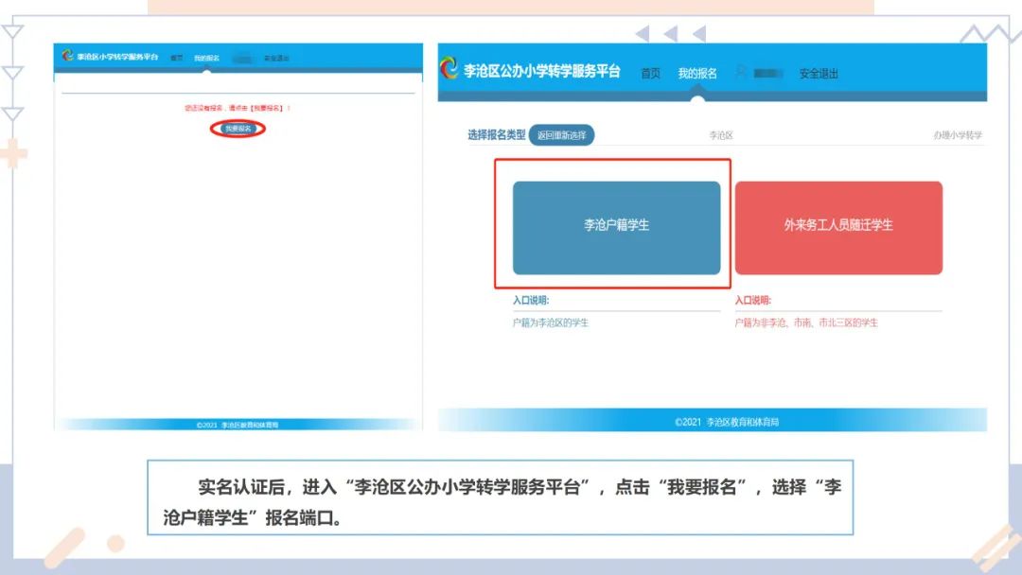Click 户籍为非李沧、市南、市北三区的学生 red text
This screenshot has height=575, width=1022.
[808, 322]
